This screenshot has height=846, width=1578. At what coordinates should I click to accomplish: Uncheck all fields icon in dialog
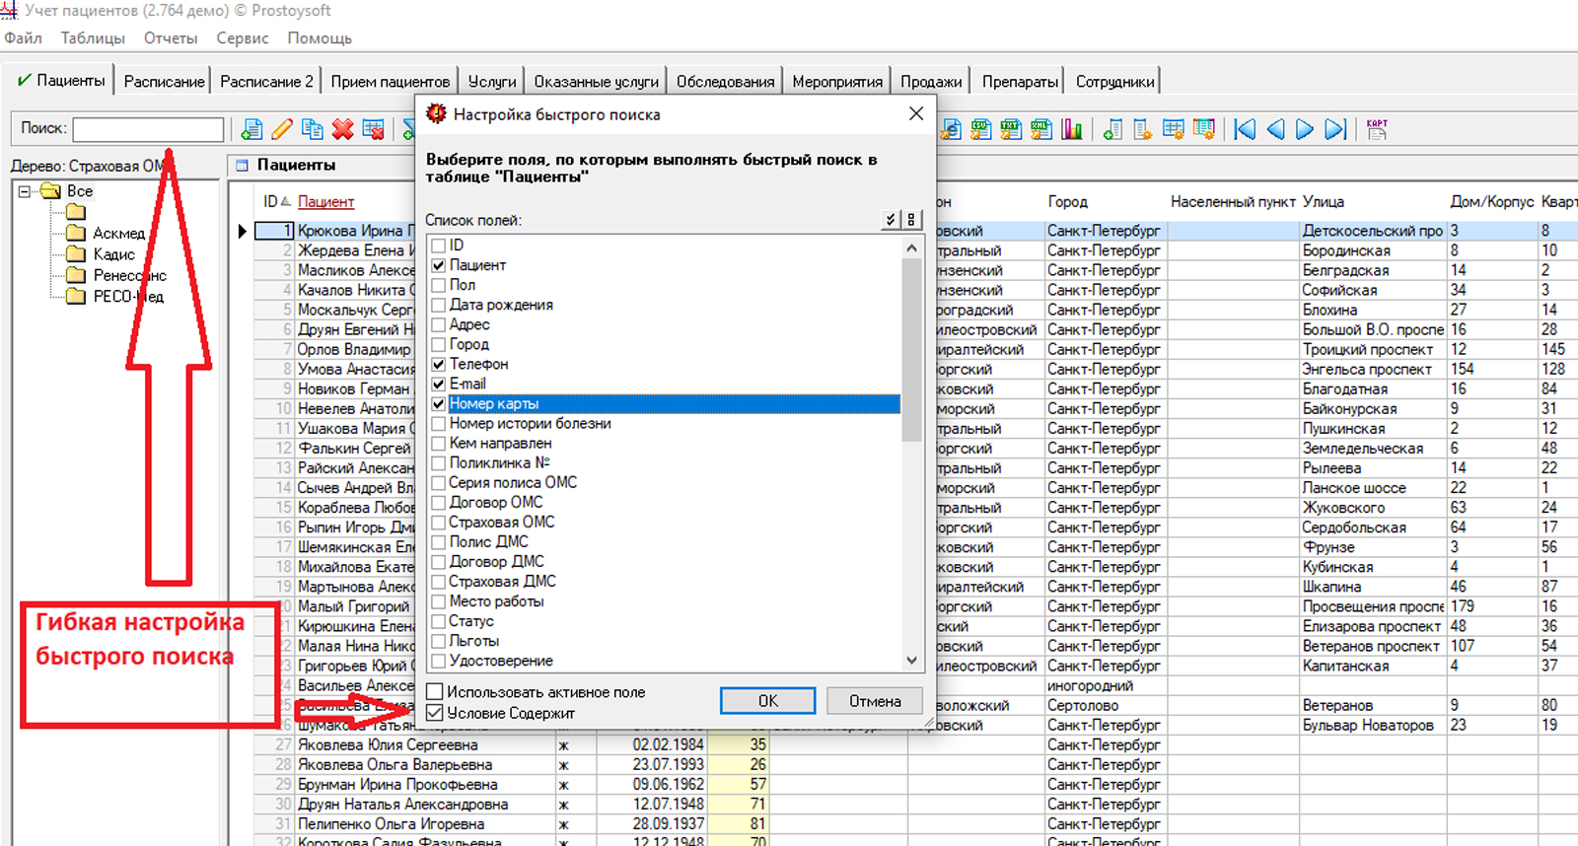[x=911, y=220]
